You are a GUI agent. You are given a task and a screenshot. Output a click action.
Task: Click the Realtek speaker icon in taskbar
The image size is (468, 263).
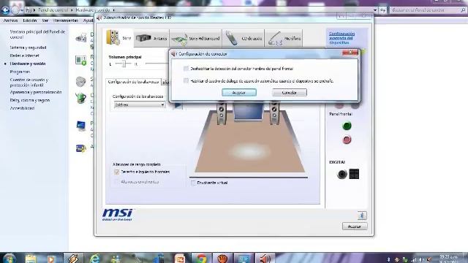265,259
